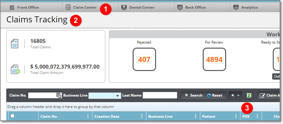Open the Business Line column options menu
The image size is (283, 124).
(196, 116)
